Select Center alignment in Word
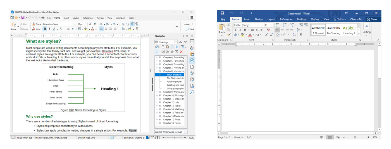Screen dimensions: 391x149 (282, 30)
